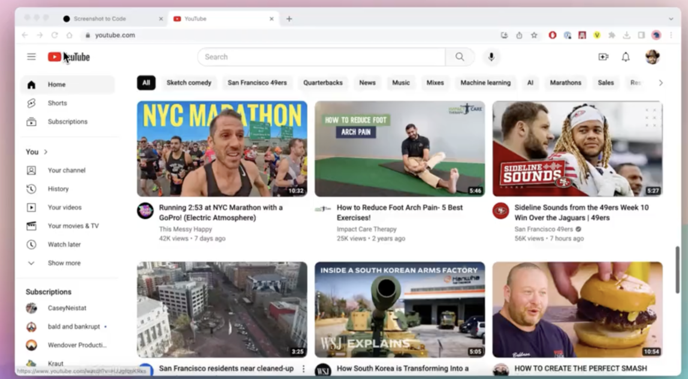Expand Show more in sidebar

[68, 263]
